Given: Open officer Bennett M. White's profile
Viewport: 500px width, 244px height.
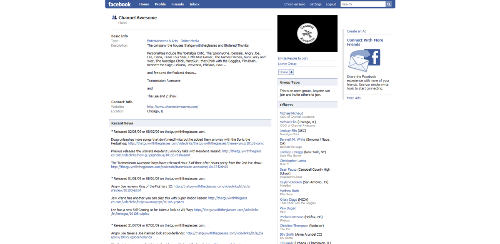Looking at the screenshot, I should tap(292, 139).
